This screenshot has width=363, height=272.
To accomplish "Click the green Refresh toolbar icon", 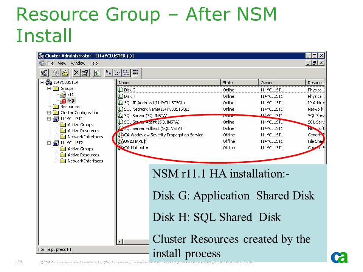I will coord(96,73).
